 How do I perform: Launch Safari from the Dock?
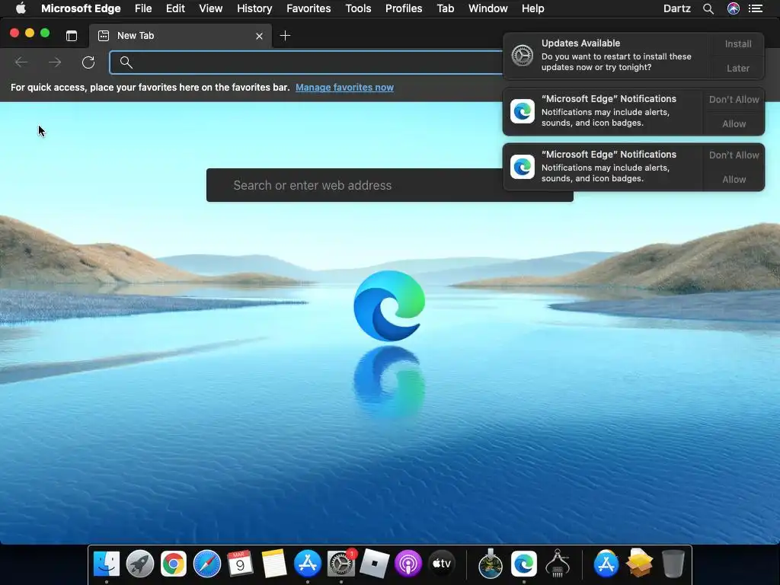click(207, 564)
